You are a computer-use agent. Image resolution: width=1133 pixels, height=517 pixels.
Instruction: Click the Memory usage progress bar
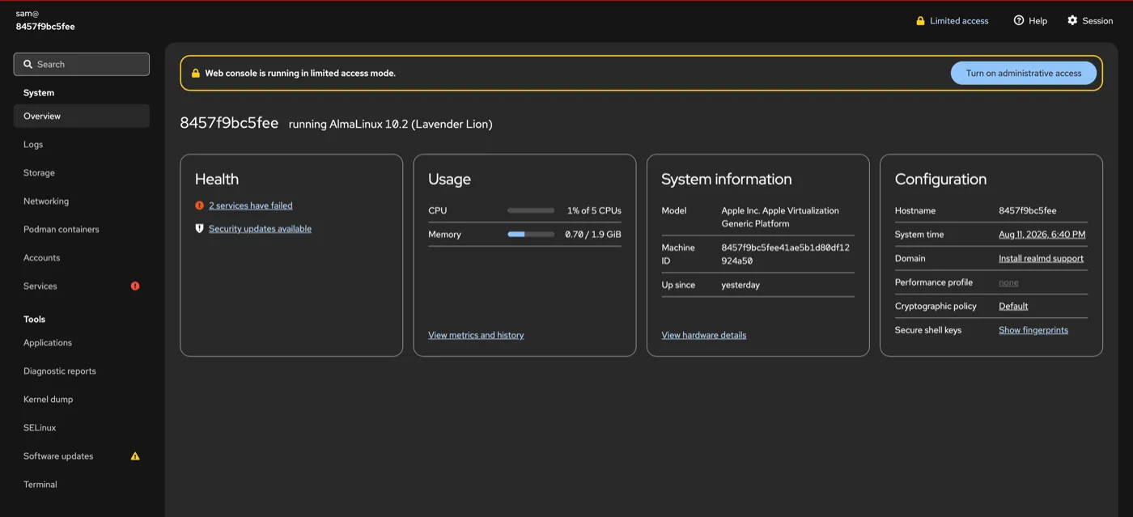(x=531, y=234)
